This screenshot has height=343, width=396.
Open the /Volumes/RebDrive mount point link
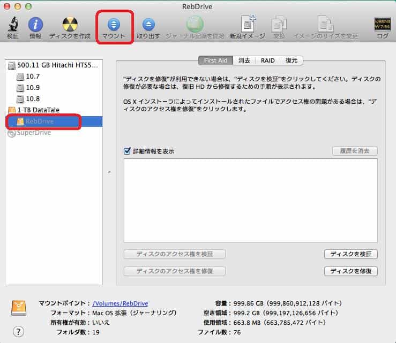[x=120, y=303]
